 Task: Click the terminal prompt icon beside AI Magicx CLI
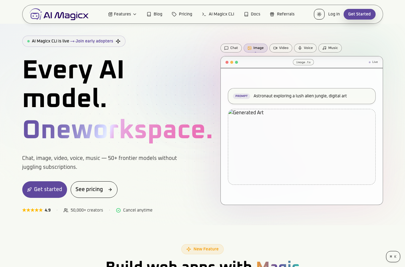click(x=204, y=14)
